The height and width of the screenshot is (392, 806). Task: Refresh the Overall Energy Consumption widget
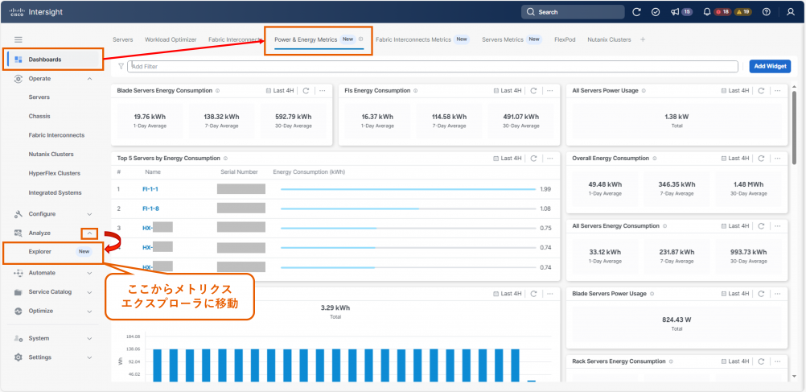(761, 159)
